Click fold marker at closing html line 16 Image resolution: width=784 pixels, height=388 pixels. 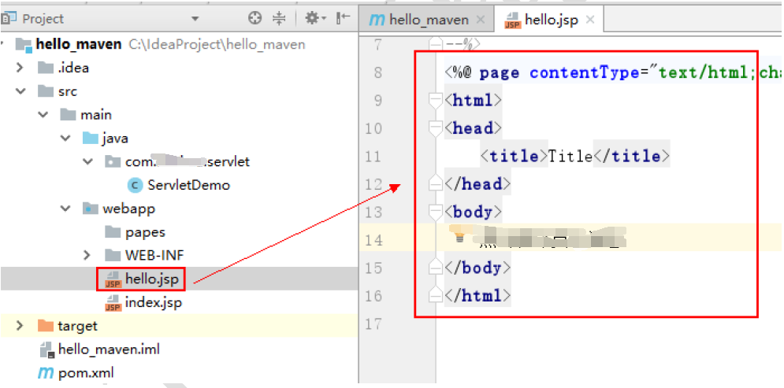click(436, 296)
